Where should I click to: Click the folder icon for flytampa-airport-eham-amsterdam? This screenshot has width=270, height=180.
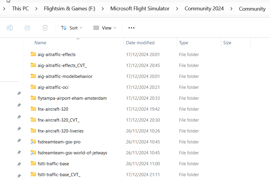point(33,98)
